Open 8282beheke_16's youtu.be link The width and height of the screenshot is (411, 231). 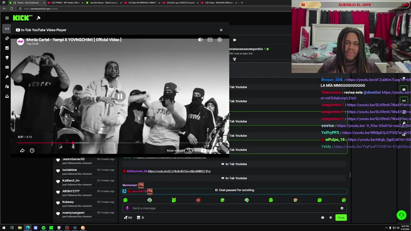click(x=179, y=171)
